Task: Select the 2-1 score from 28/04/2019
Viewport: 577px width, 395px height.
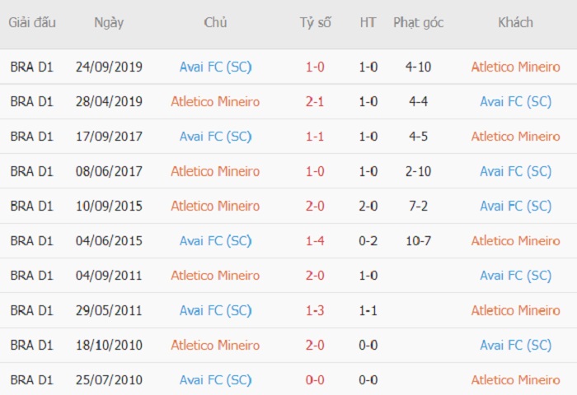Action: [315, 101]
